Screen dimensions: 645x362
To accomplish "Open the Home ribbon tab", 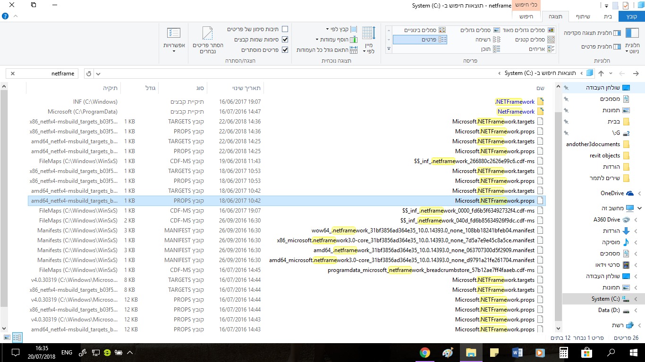I will pos(608,16).
